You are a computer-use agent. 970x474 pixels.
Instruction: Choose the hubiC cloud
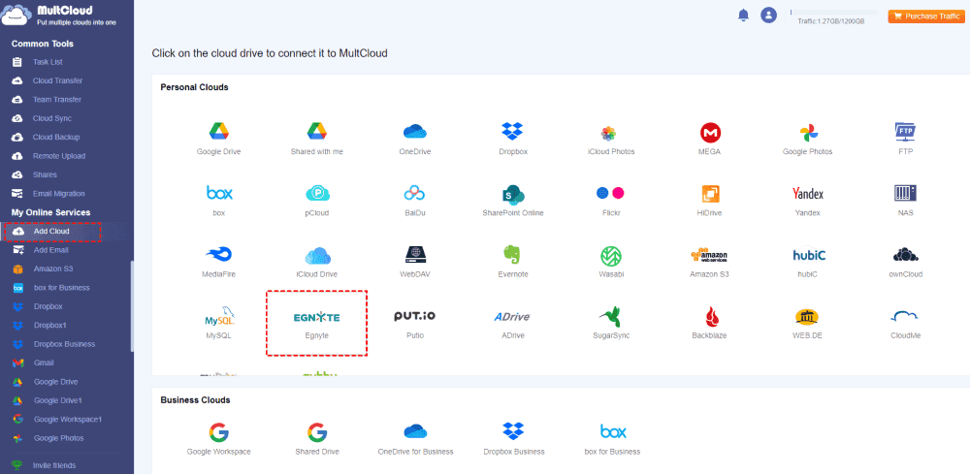pos(807,262)
